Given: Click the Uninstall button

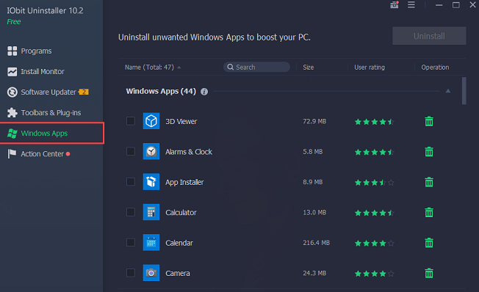Looking at the screenshot, I should 429,36.
